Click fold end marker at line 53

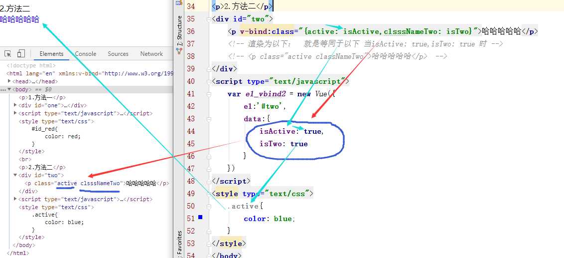209,244
